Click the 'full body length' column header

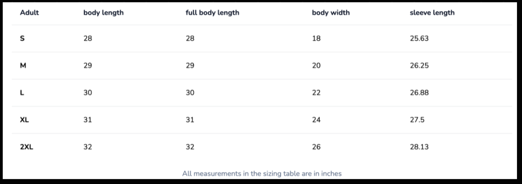[212, 13]
